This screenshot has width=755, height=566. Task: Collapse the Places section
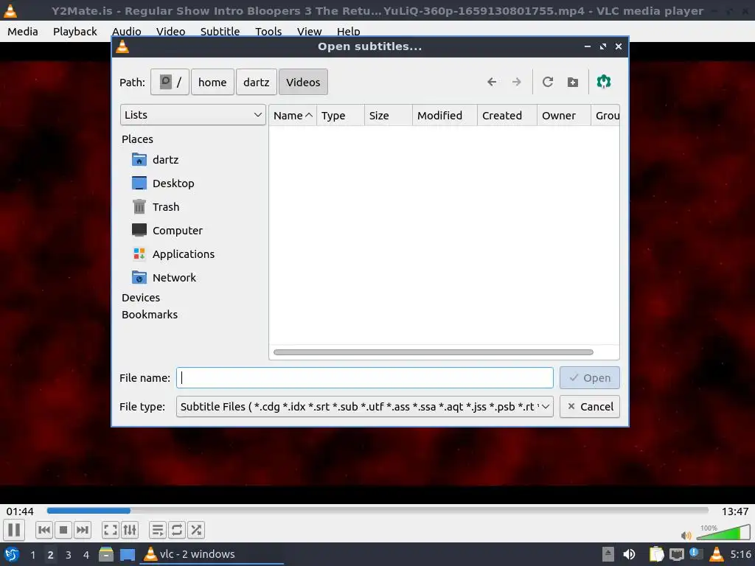tap(137, 139)
